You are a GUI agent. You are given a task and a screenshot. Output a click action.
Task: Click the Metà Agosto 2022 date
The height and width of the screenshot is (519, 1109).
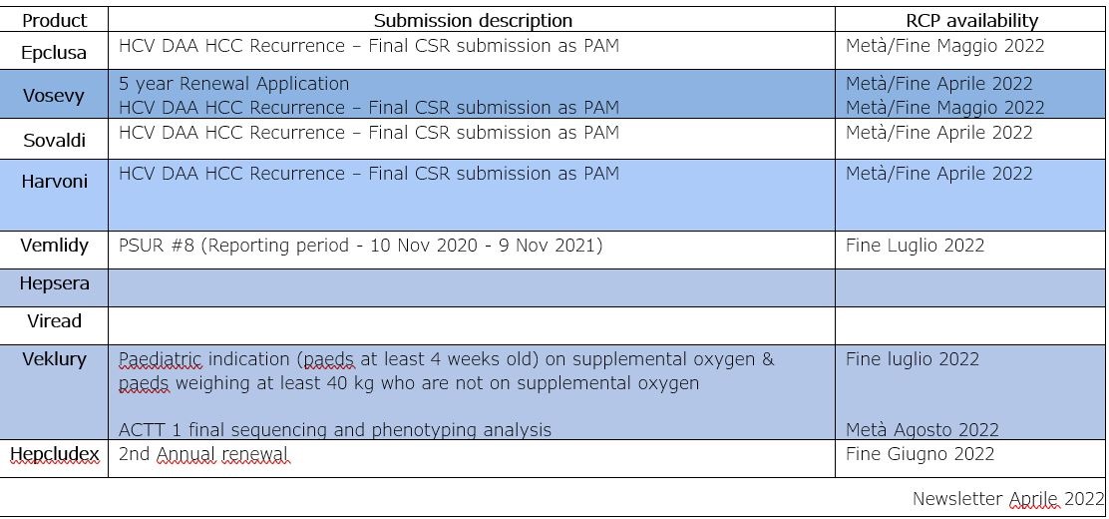(923, 430)
